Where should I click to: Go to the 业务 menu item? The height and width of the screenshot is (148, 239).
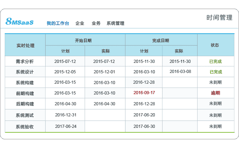click(96, 23)
